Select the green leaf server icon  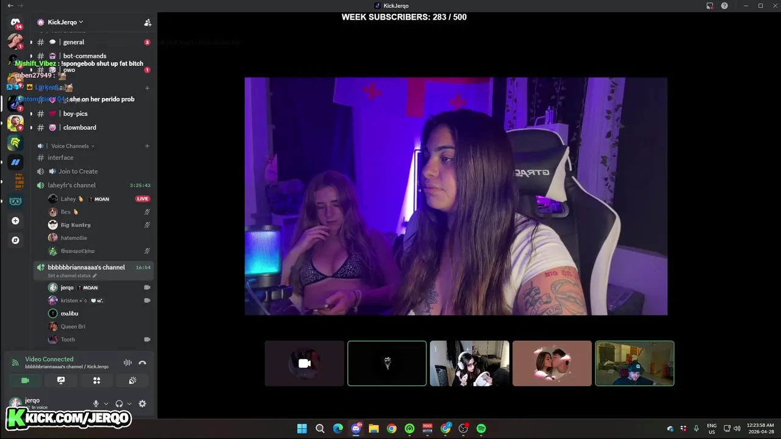tap(15, 143)
